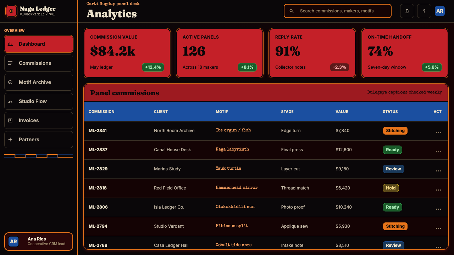Open the notifications bell icon

click(x=407, y=11)
